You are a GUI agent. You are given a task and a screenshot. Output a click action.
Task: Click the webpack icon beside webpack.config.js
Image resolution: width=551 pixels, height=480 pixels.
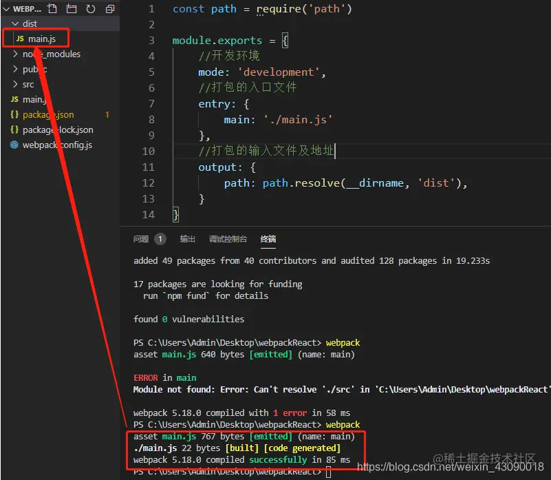coord(14,145)
